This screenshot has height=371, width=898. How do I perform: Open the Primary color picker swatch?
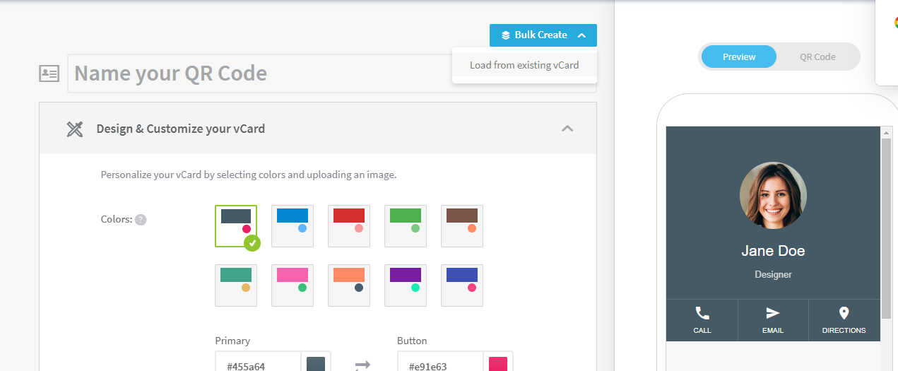point(316,363)
